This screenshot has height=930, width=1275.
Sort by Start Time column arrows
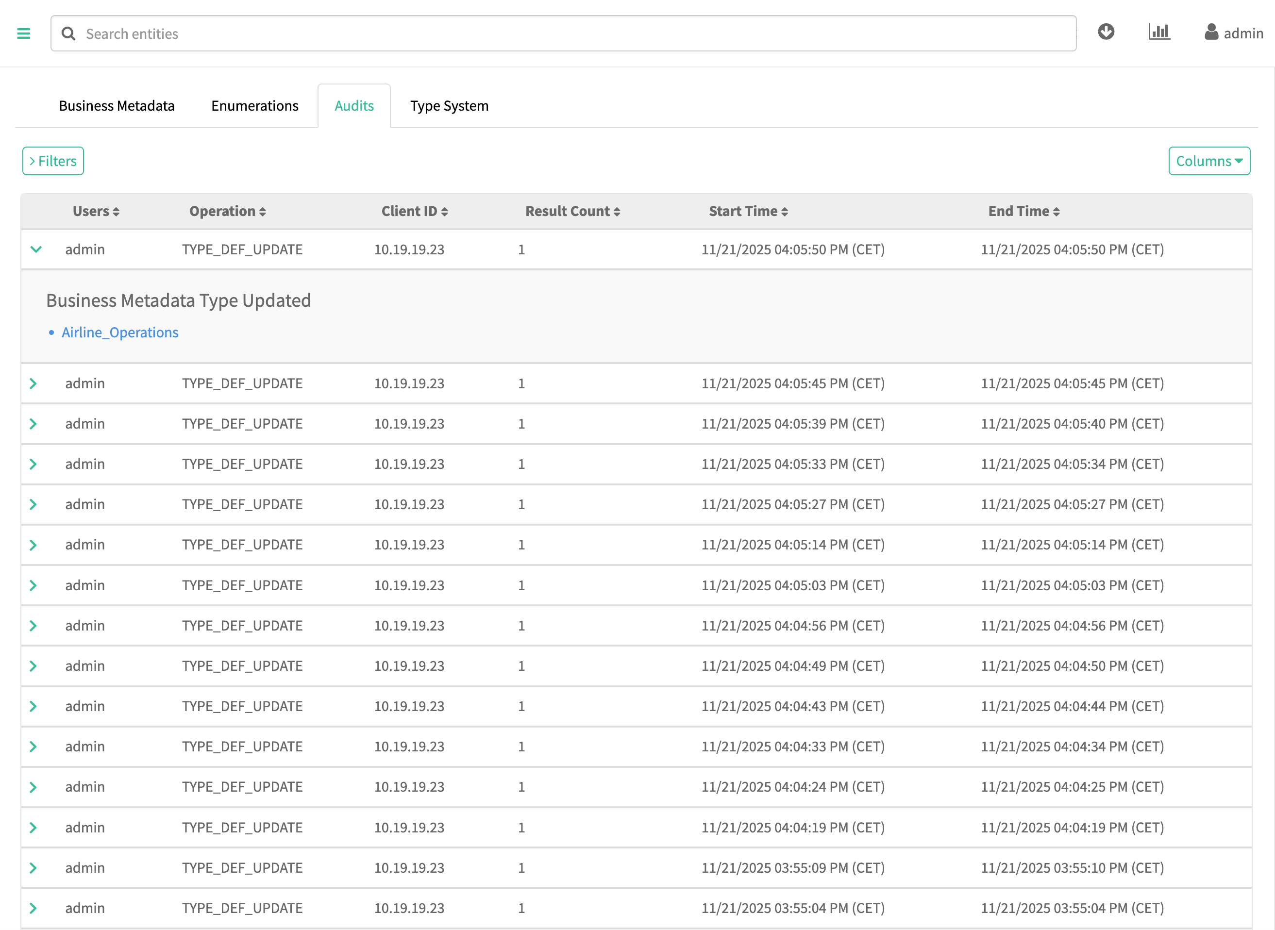click(785, 212)
